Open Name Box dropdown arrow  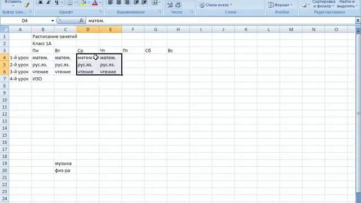point(52,21)
